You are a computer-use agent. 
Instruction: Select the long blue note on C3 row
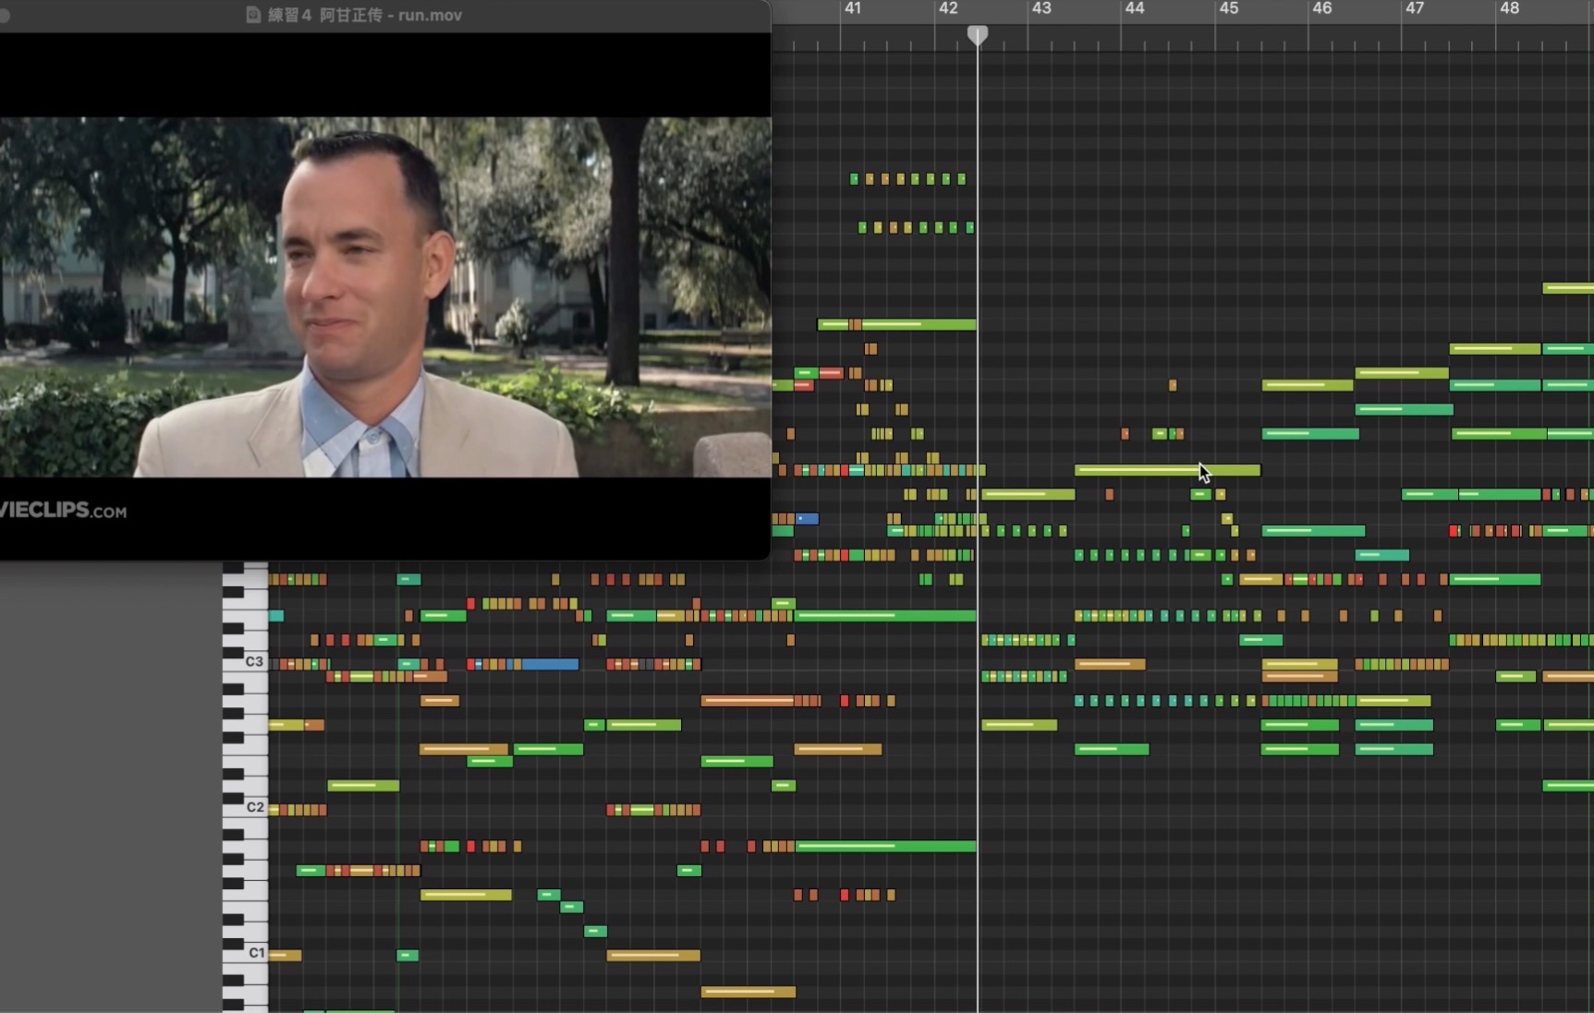550,664
